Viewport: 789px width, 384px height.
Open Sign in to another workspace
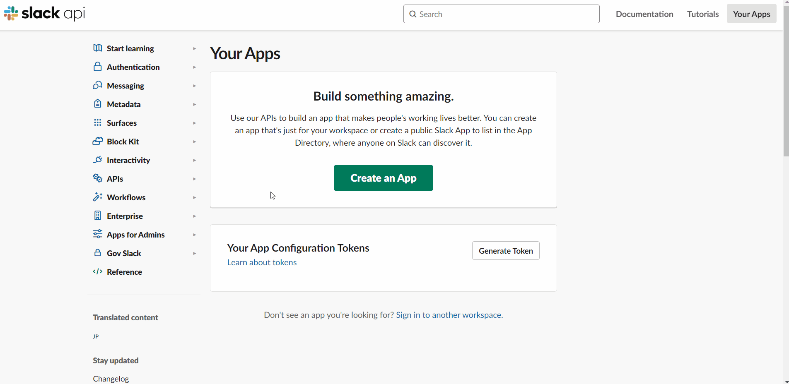click(x=449, y=314)
